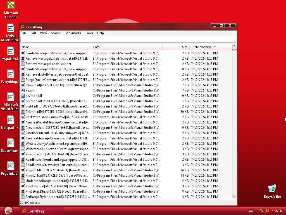Click the icon beside PurgeQueueContents.snippet.id file

[23, 80]
